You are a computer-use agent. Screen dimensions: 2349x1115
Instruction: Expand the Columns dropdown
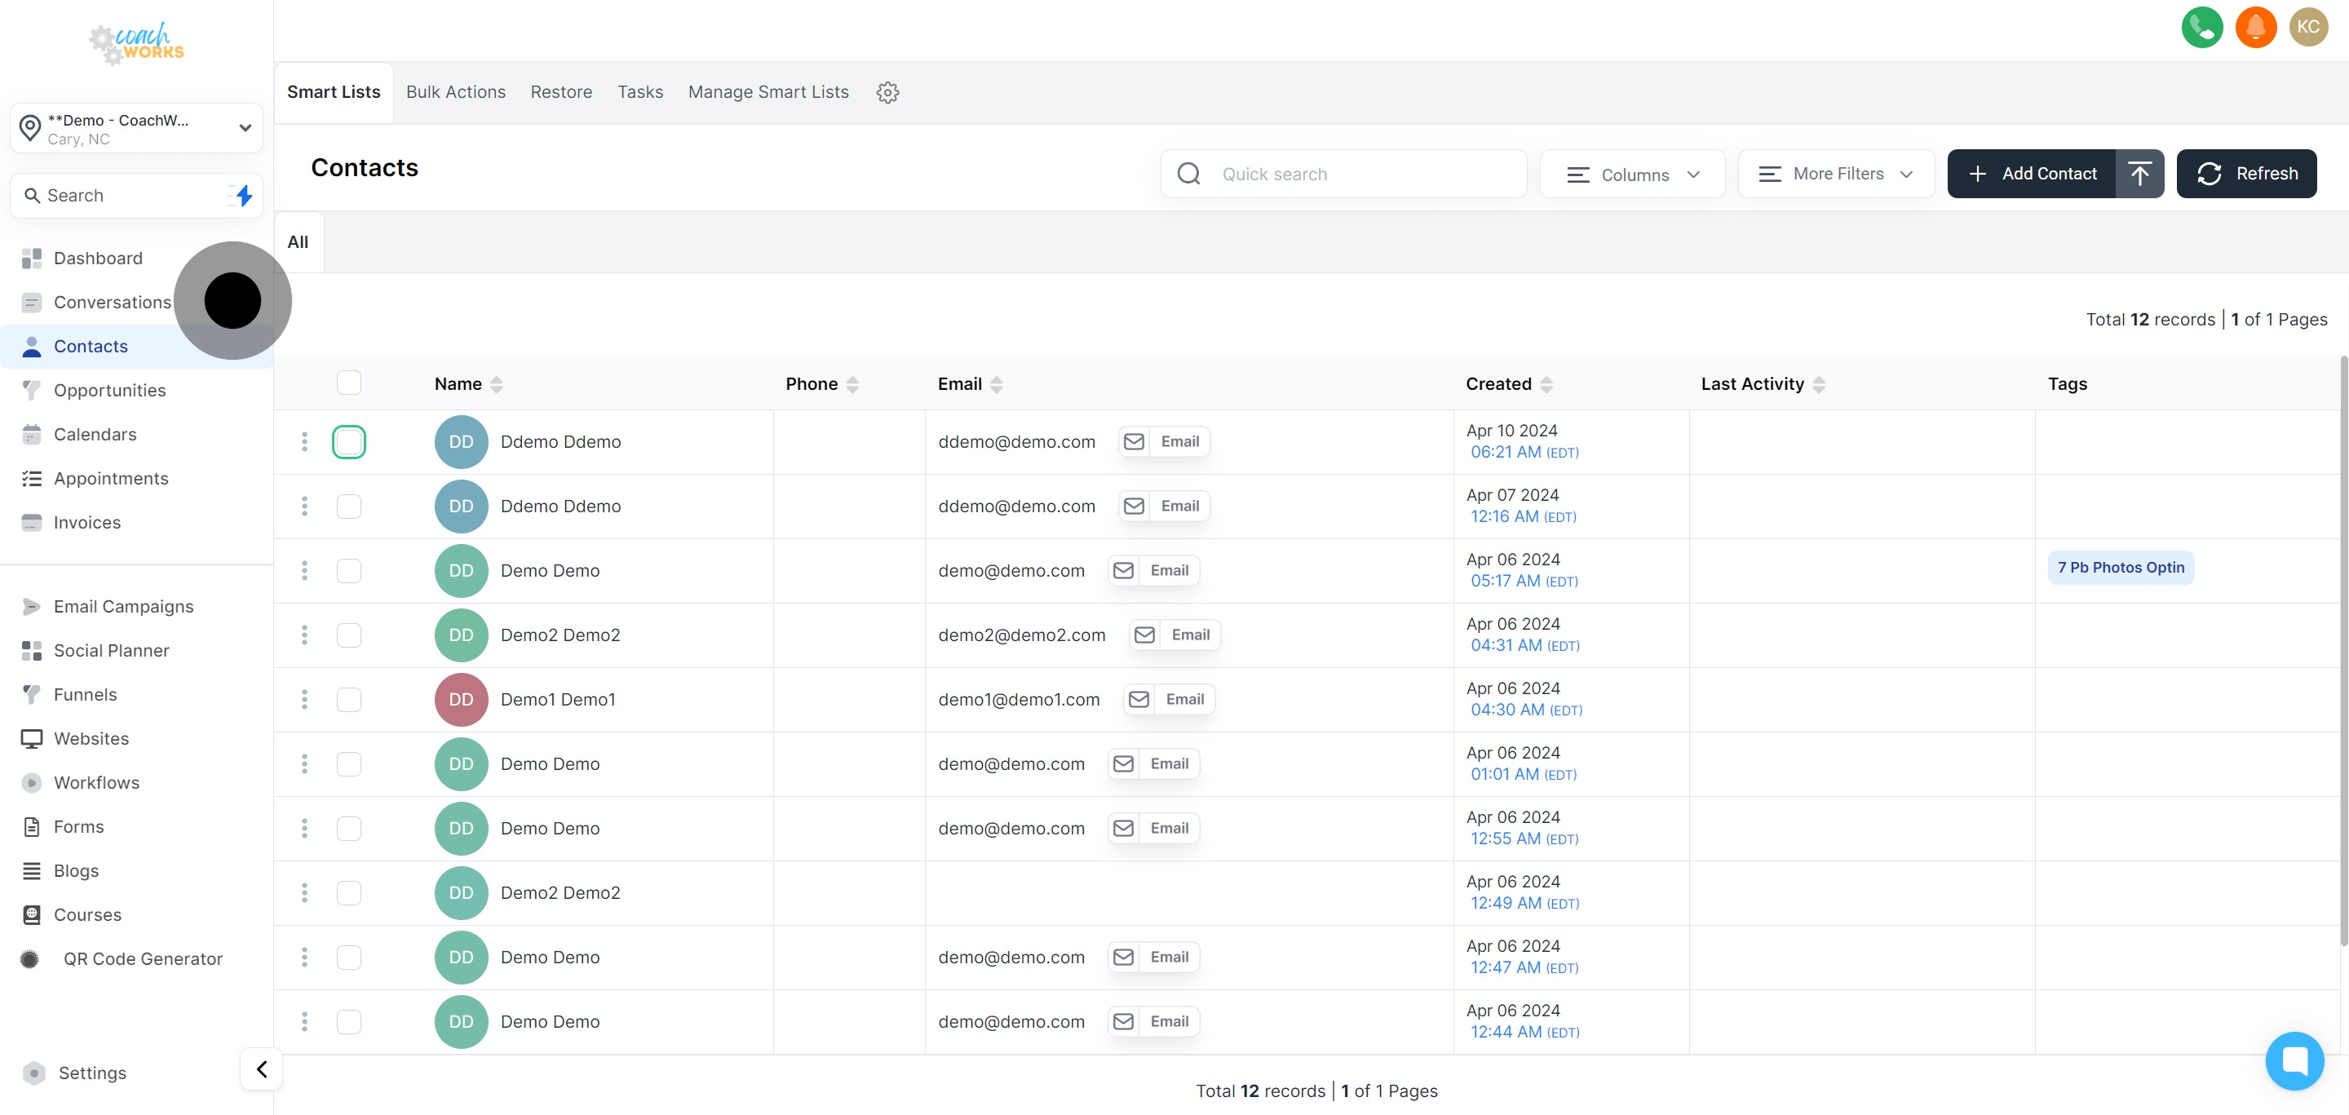pos(1631,174)
